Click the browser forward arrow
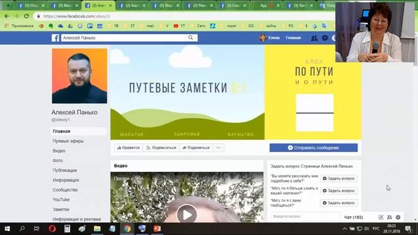The image size is (418, 235). [x=16, y=16]
